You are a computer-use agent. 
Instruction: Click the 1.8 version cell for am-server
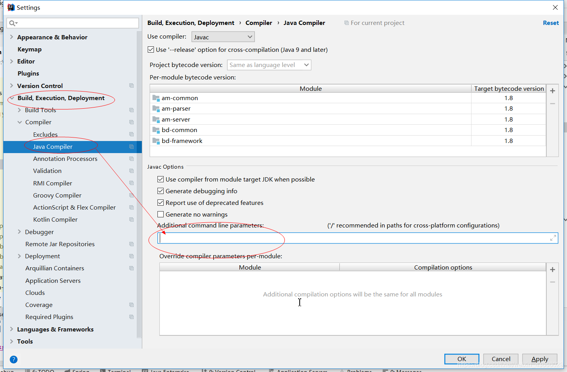pyautogui.click(x=509, y=120)
